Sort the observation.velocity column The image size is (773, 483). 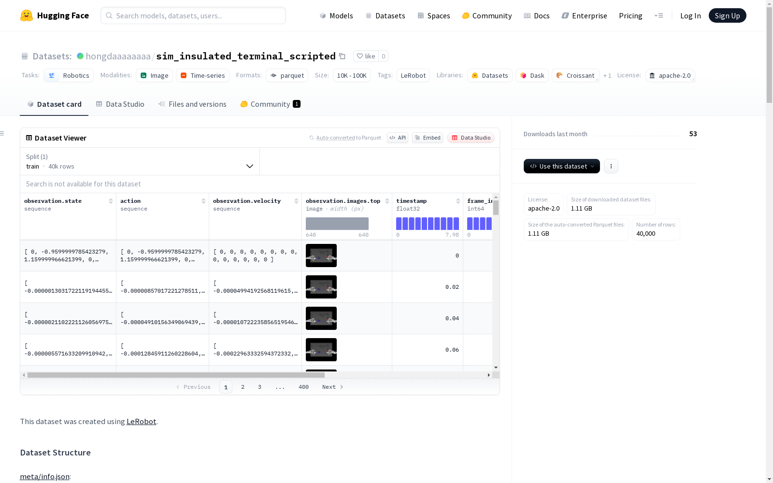click(x=296, y=201)
